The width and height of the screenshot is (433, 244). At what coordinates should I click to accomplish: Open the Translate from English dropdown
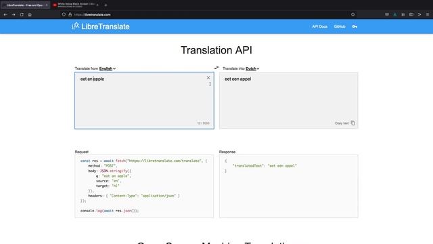(x=107, y=68)
